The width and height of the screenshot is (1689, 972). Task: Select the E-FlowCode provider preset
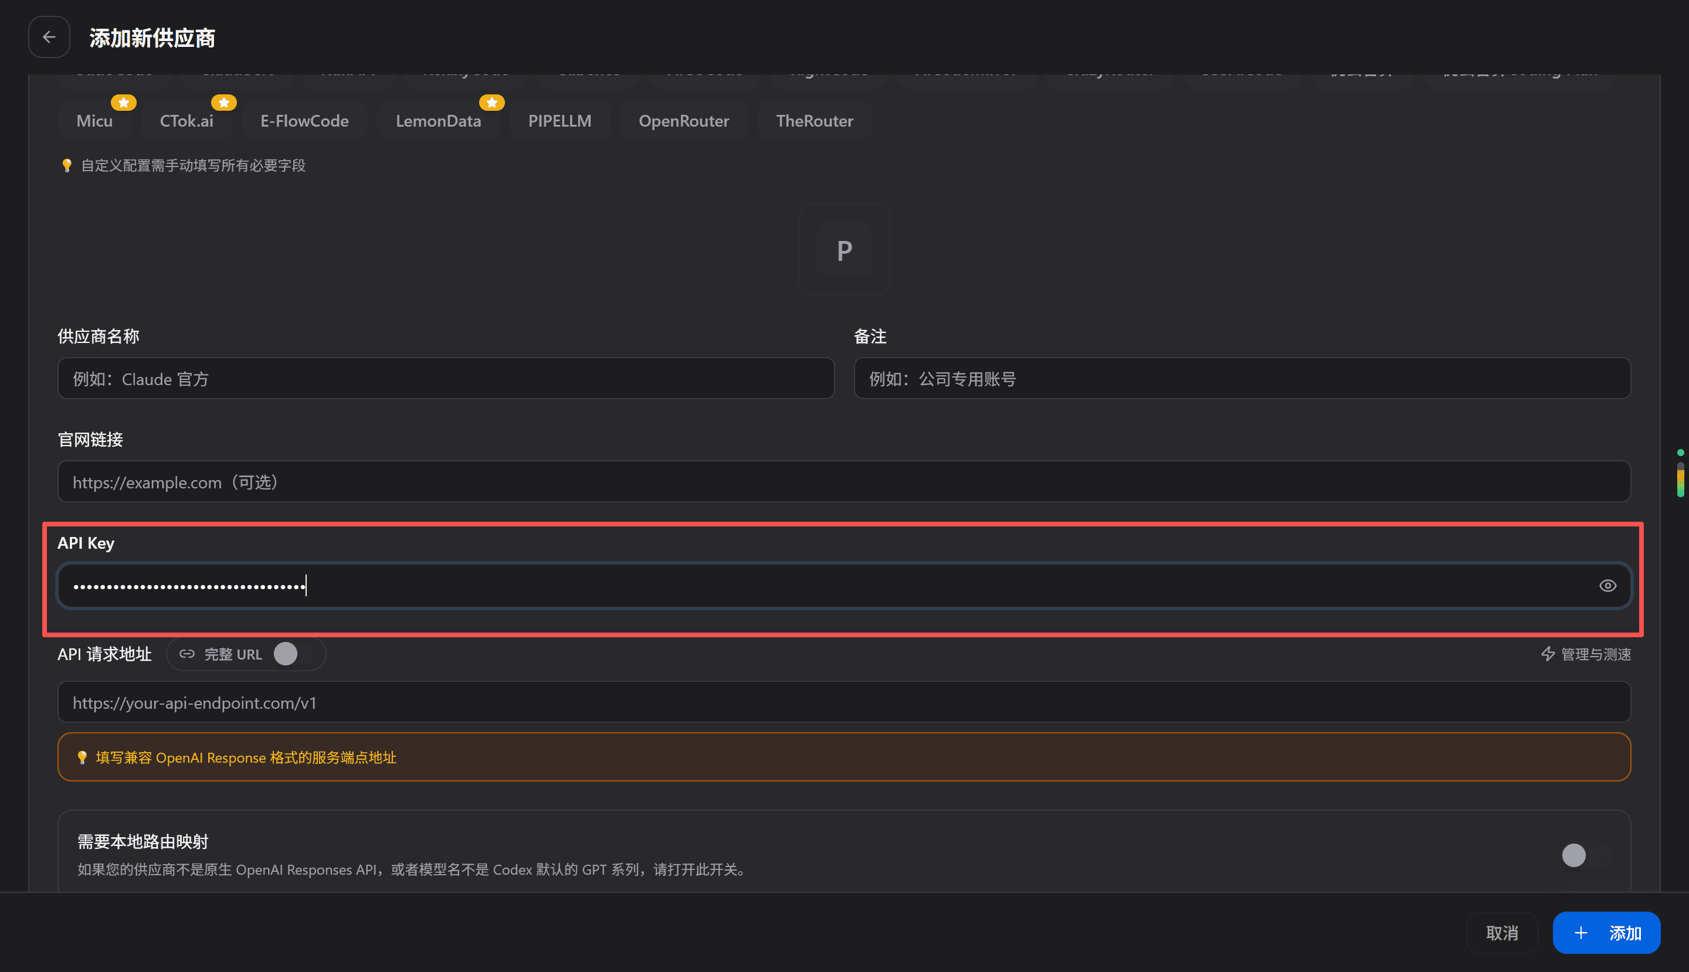[304, 121]
